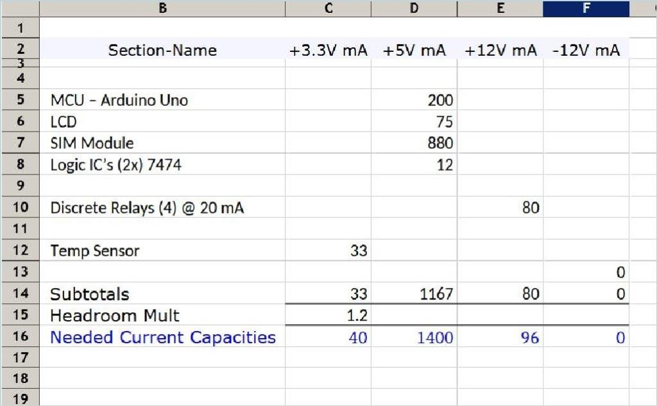Viewport: 657px width, 406px height.
Task: Click the Section-Name header cell
Action: click(x=162, y=50)
